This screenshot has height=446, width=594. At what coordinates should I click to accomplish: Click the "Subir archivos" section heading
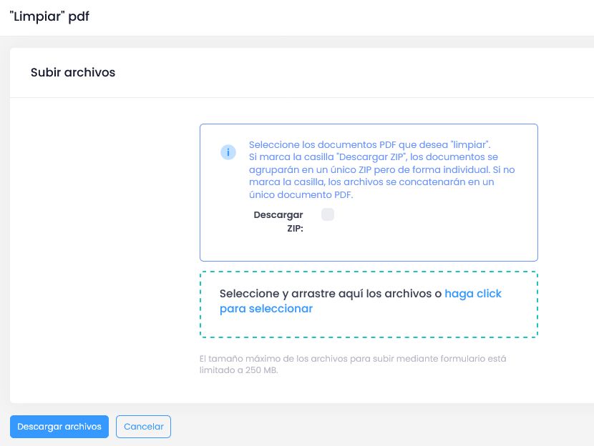point(73,72)
